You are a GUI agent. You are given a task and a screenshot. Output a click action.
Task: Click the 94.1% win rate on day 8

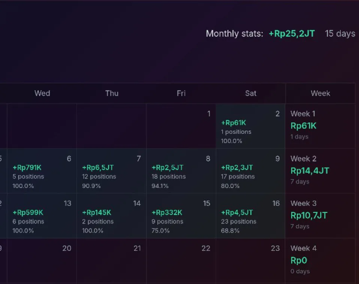[160, 186]
